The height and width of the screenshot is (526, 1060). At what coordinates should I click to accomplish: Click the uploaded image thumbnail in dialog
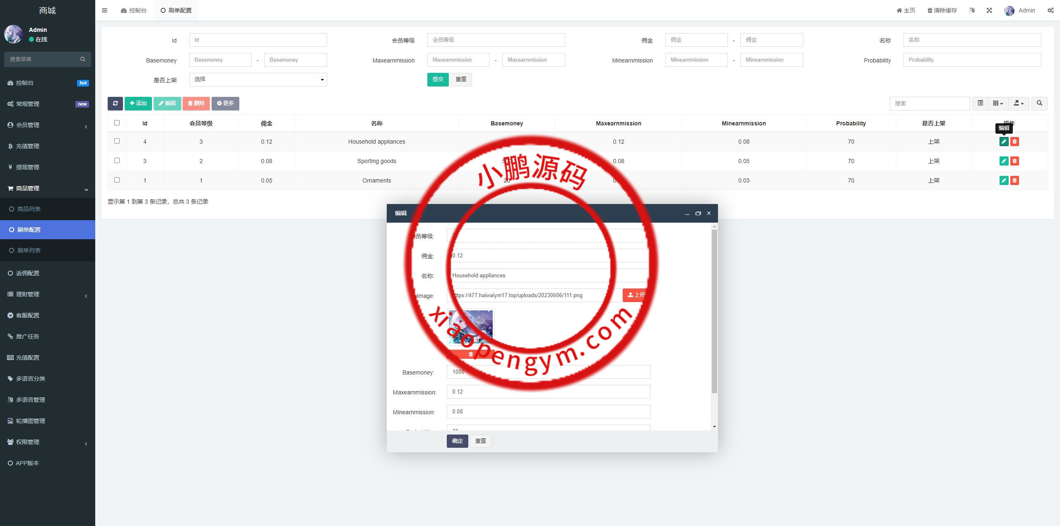470,327
